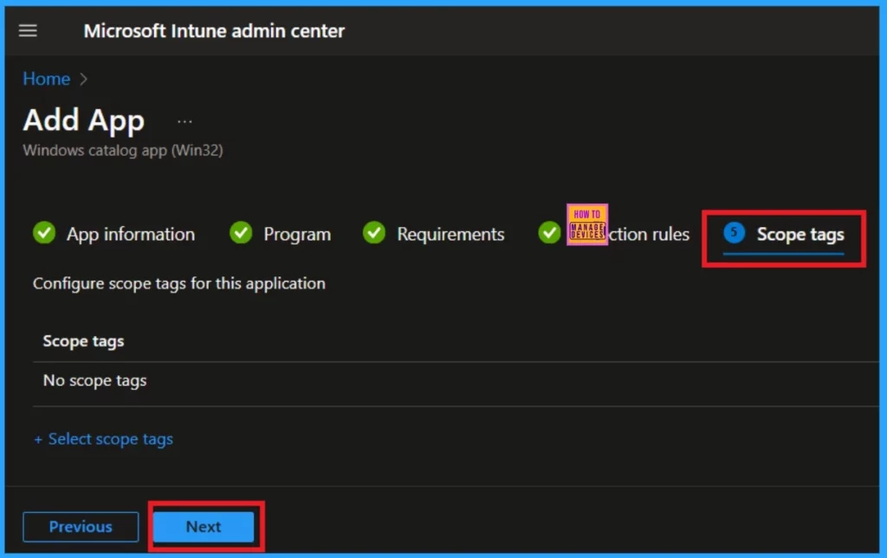Select the Scope tags tab
887x558 pixels.
pos(783,234)
